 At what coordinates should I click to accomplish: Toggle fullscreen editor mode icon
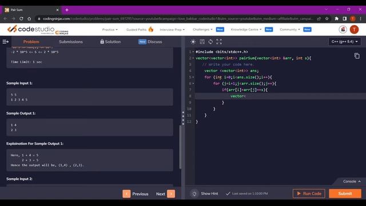point(219,42)
